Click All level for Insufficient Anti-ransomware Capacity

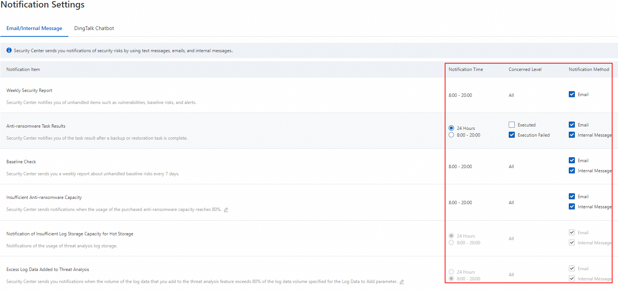[511, 203]
